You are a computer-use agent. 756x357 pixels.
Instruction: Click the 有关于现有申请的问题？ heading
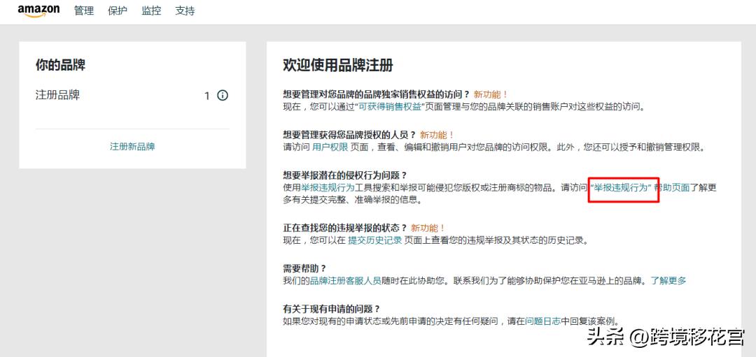331,308
